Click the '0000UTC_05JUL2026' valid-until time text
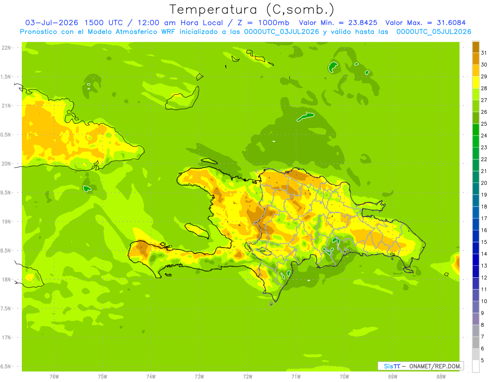 (x=434, y=32)
